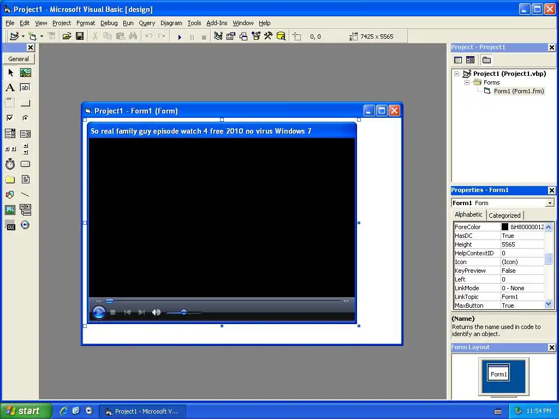Click the Form1 thumbnail in Form Layout
Image resolution: width=559 pixels, height=419 pixels.
tap(498, 373)
